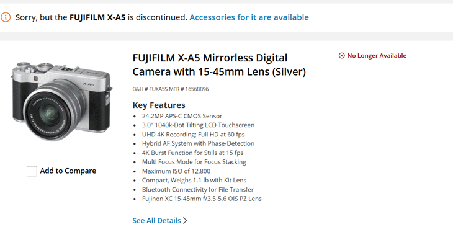Click the No Longer Available X icon
The width and height of the screenshot is (453, 232).
pyautogui.click(x=341, y=55)
